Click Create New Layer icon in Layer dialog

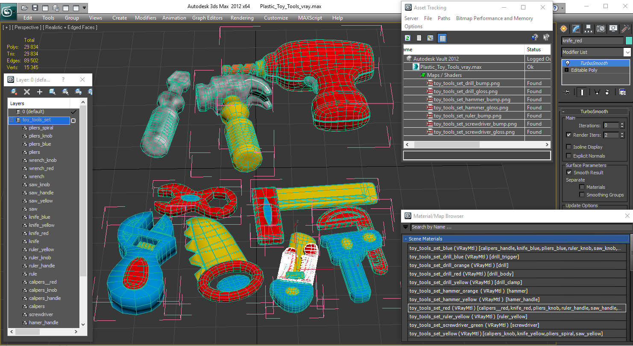[x=14, y=92]
